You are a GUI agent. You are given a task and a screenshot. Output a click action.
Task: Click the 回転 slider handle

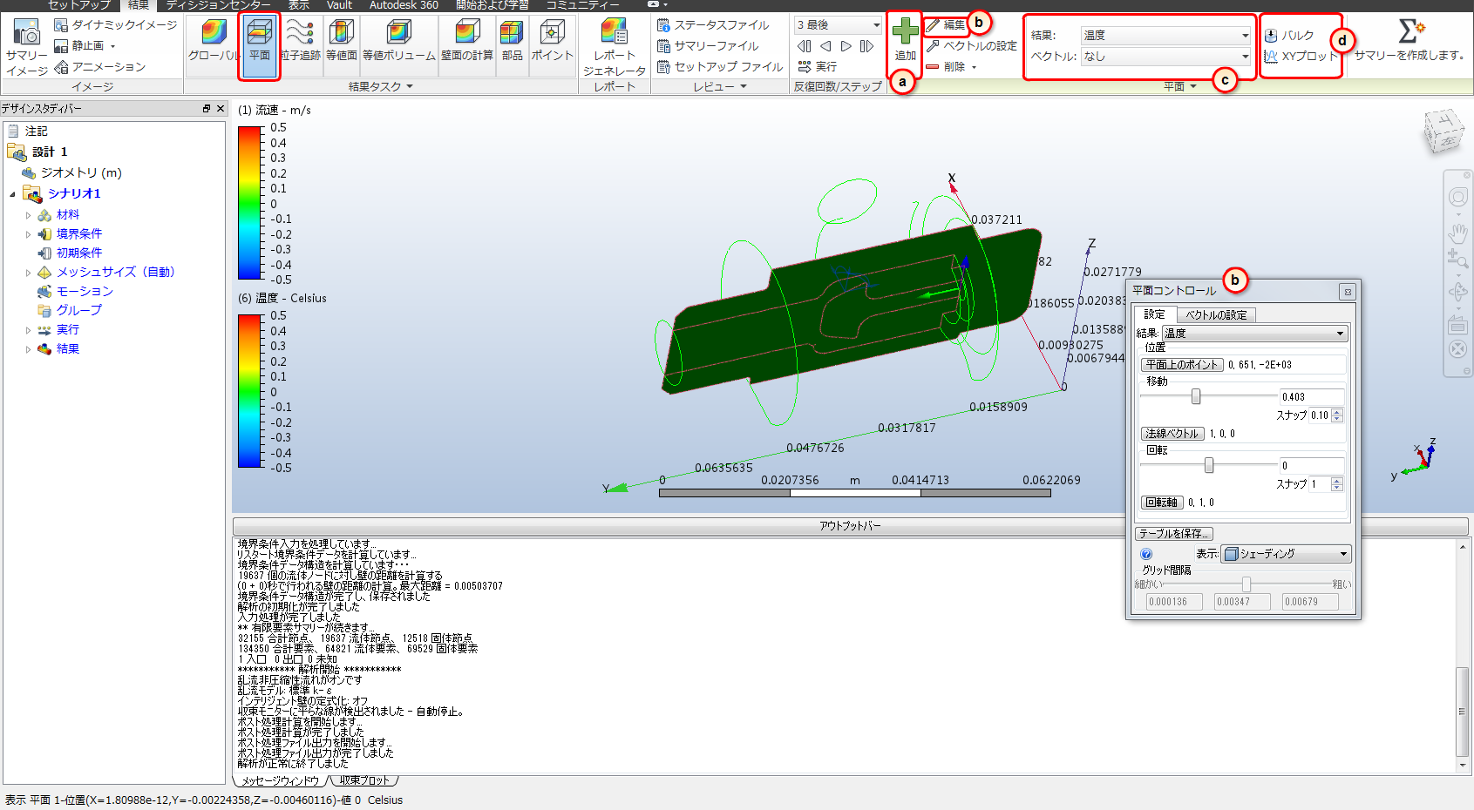(1209, 466)
